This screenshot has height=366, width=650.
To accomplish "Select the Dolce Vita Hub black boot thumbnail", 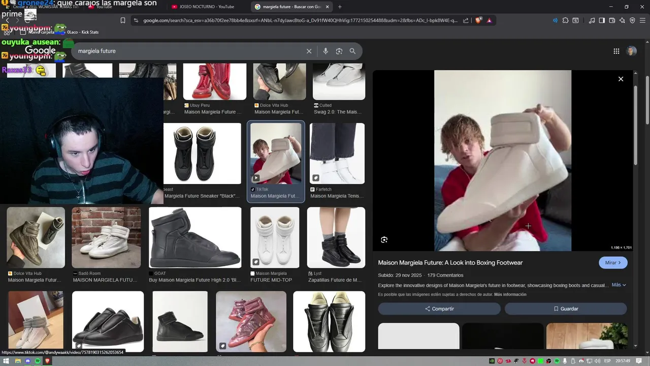I will (279, 81).
